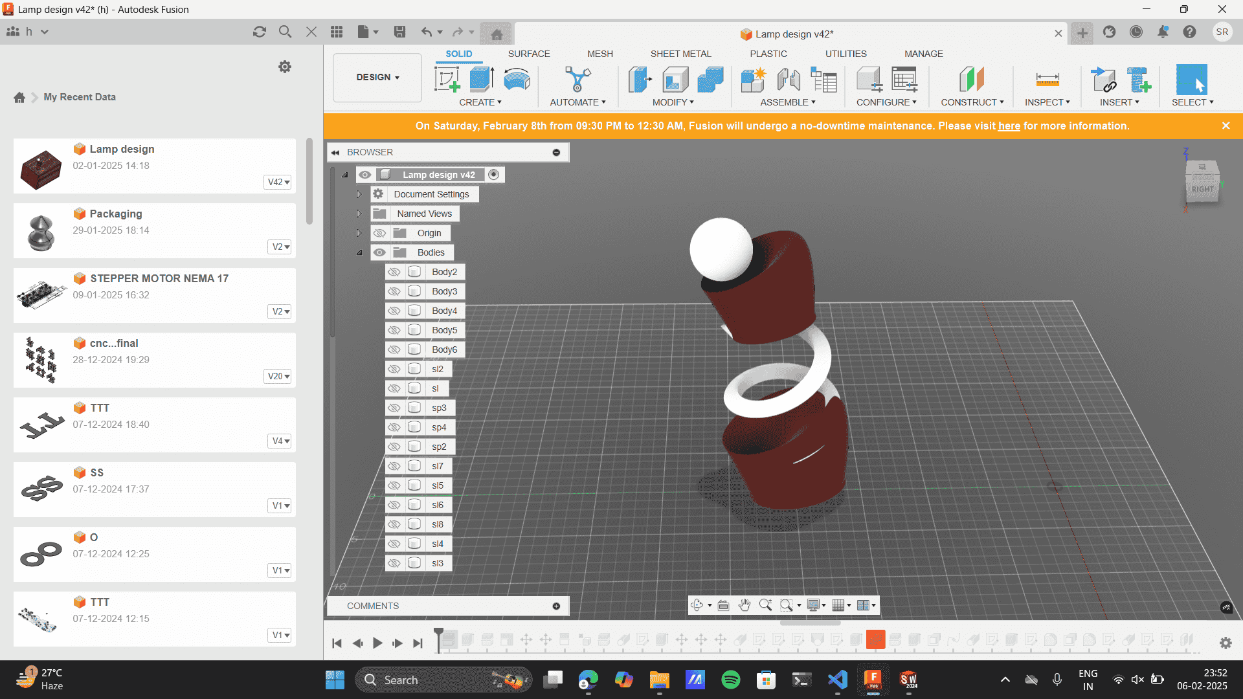Screen dimensions: 1243x699
Task: Toggle visibility of sl7 body
Action: pyautogui.click(x=394, y=466)
